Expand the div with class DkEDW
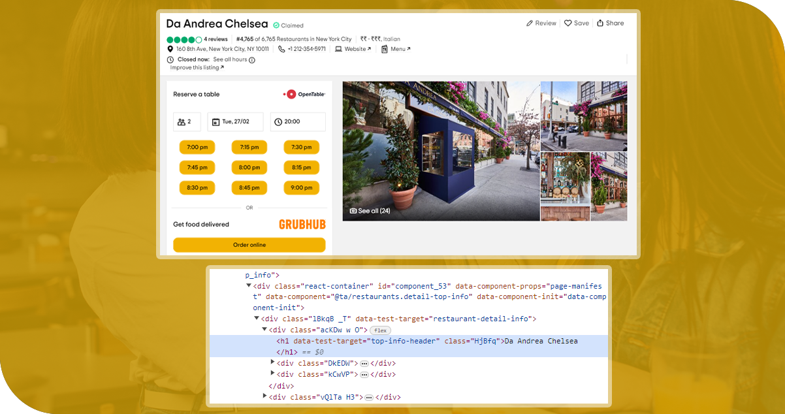785x414 pixels. [x=273, y=363]
